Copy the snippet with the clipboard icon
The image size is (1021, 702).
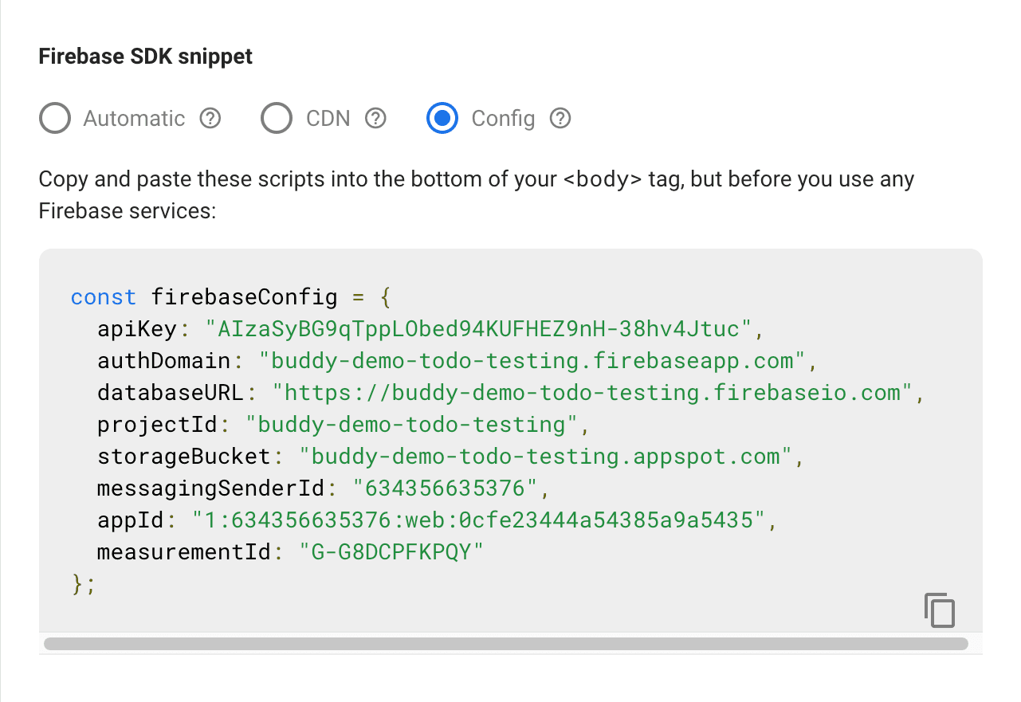tap(940, 610)
